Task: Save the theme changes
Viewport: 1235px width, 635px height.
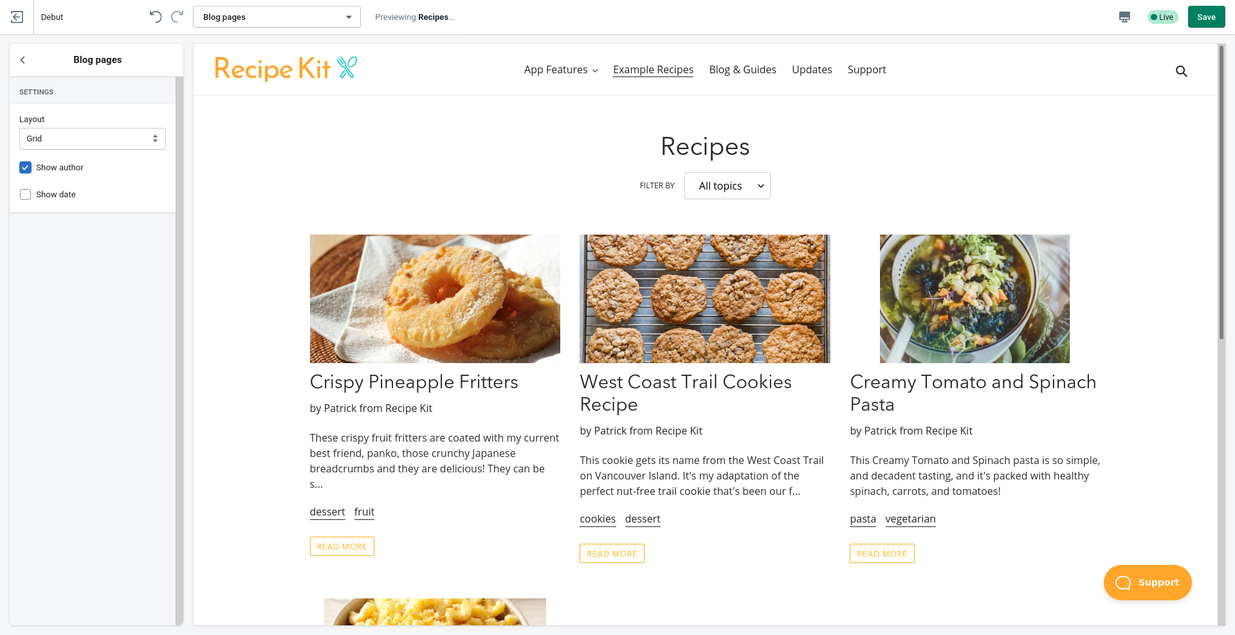Action: (1206, 17)
